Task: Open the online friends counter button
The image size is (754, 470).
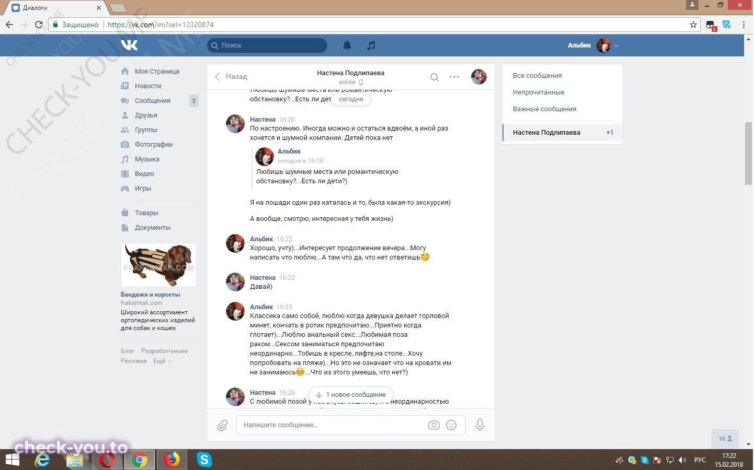Action: click(725, 439)
